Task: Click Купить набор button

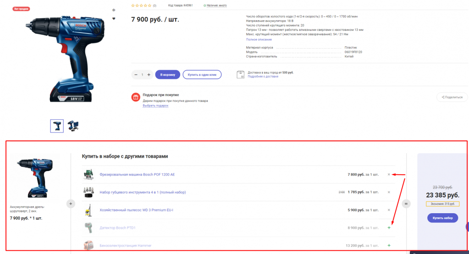Action: point(442,218)
